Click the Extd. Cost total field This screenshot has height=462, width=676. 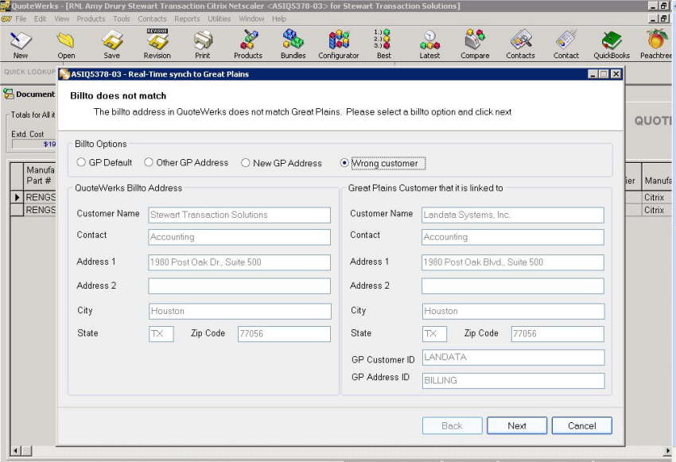pos(33,145)
